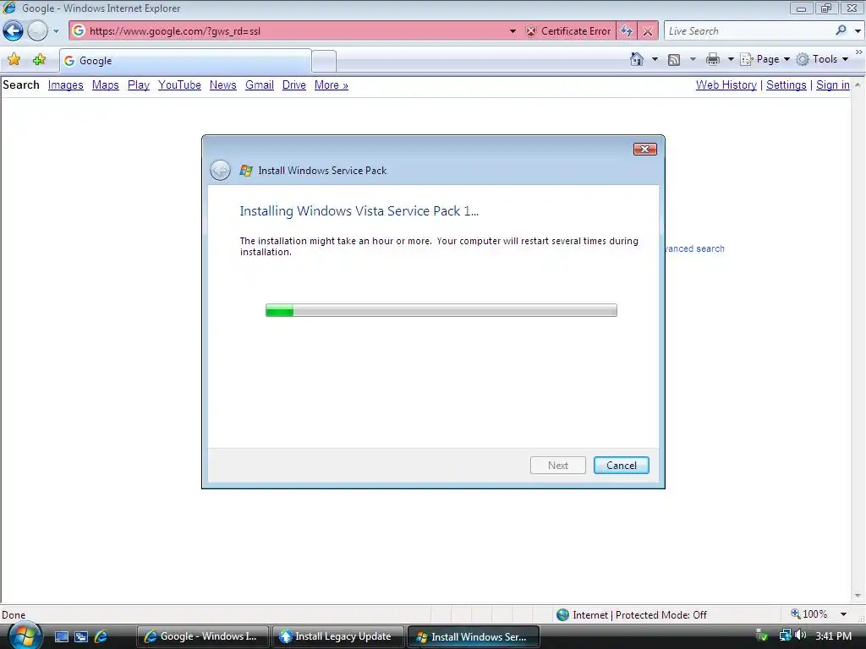Click the Live Search magnifier icon
The height and width of the screenshot is (649, 866).
841,30
